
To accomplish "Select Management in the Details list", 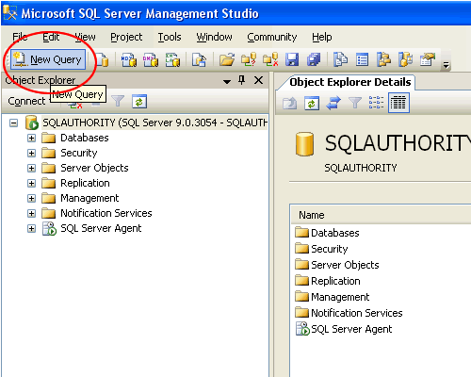I will [340, 297].
